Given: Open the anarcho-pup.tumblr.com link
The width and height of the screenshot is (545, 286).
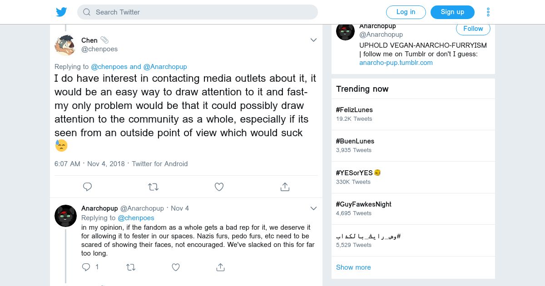Looking at the screenshot, I should pos(396,63).
